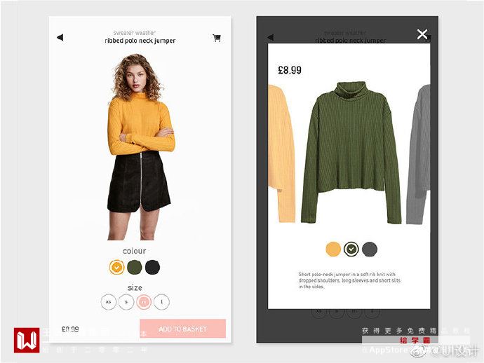
Task: Choose size xs
Action: (x=108, y=301)
